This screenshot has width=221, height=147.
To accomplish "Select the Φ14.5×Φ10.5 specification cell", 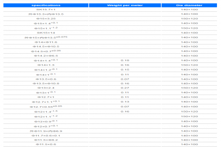I will (46, 47).
